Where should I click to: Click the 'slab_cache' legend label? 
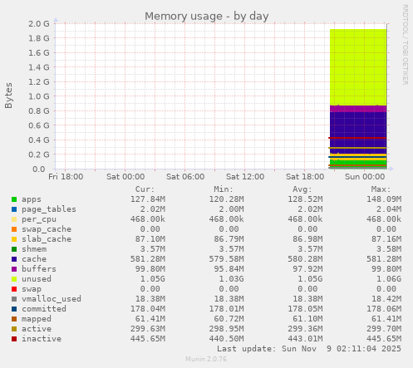47,239
